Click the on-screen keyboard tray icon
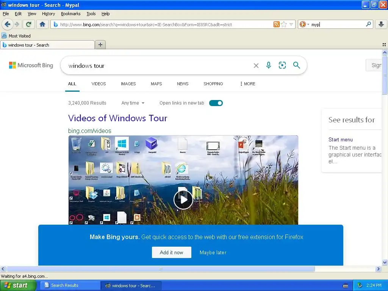388x291 pixels. point(346,286)
